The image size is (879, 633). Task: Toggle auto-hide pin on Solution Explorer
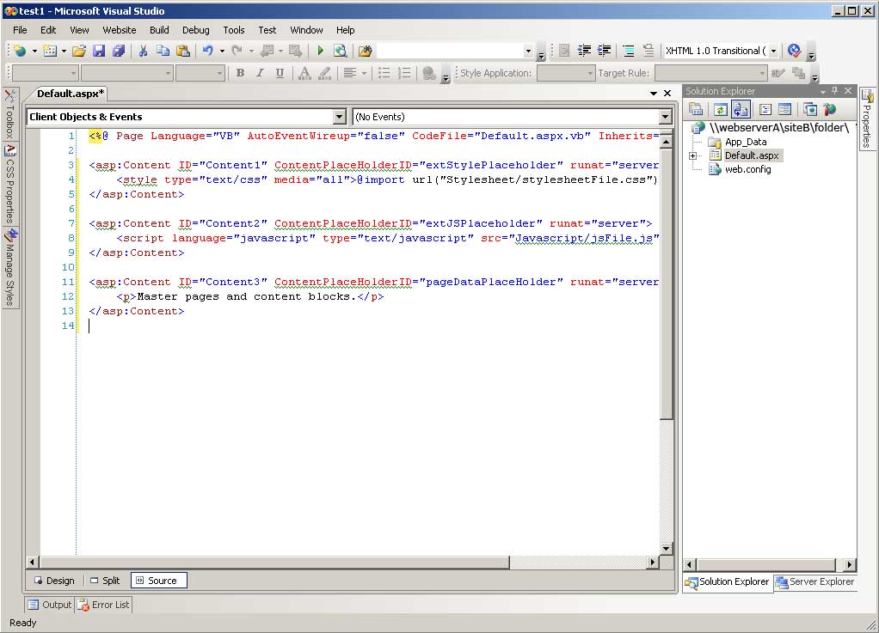pos(835,91)
